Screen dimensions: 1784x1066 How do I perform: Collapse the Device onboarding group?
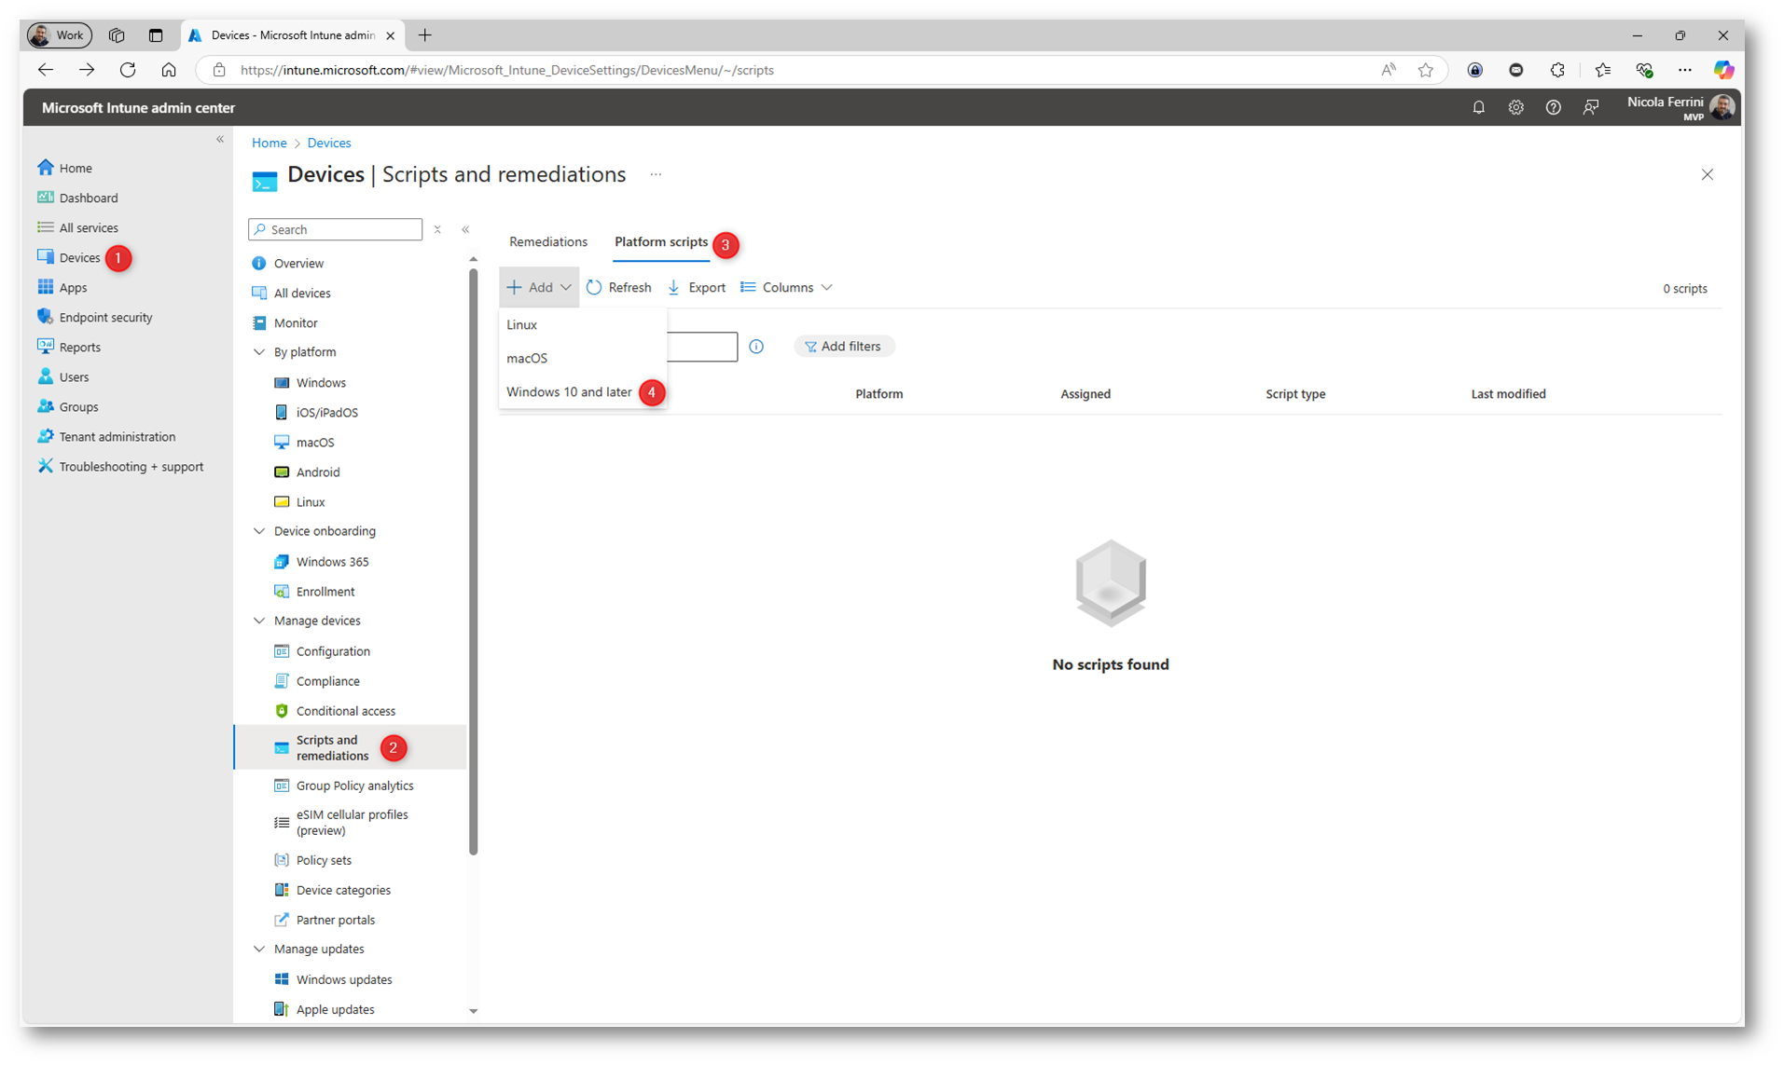[x=259, y=531]
